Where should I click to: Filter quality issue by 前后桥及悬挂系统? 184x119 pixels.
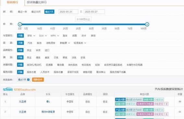pos(113,65)
